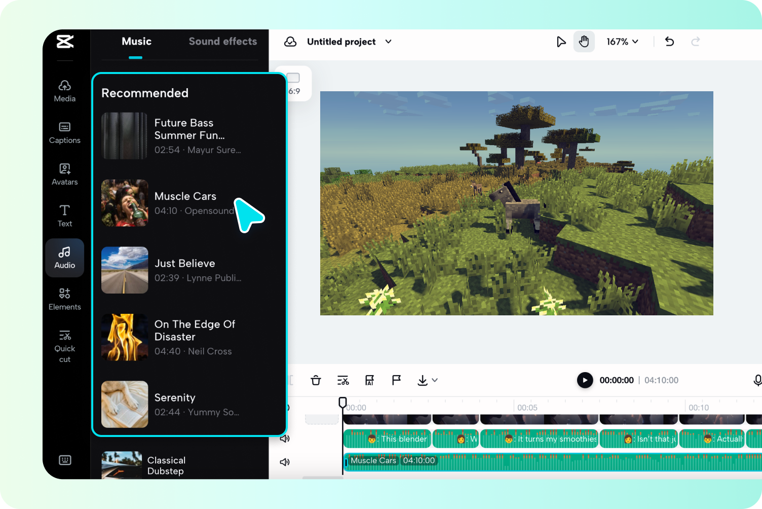Select the 'It turns my smoothies' caption clip
762x509 pixels.
(x=539, y=439)
